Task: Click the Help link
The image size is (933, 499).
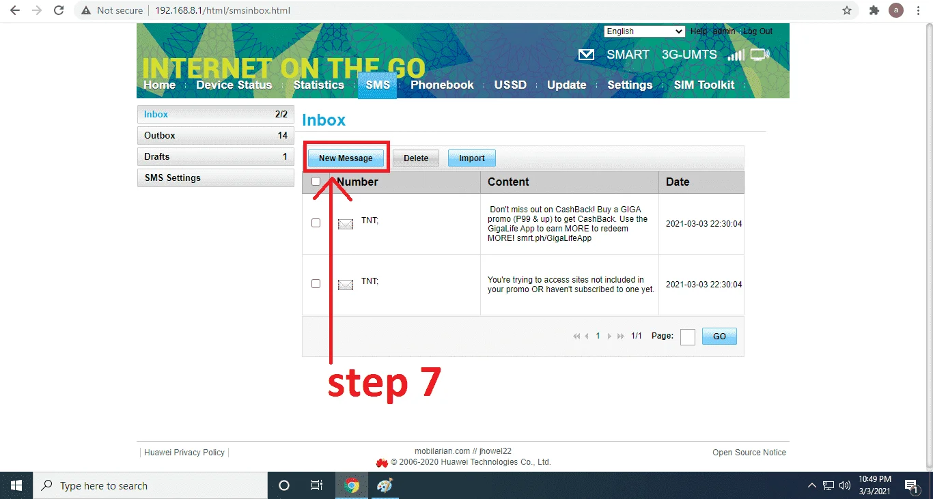Action: tap(699, 31)
